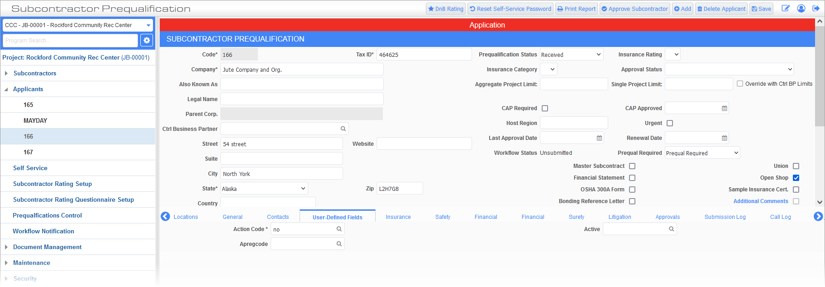The height and width of the screenshot is (287, 825).
Task: Open Prequal Required dropdown
Action: (702, 153)
